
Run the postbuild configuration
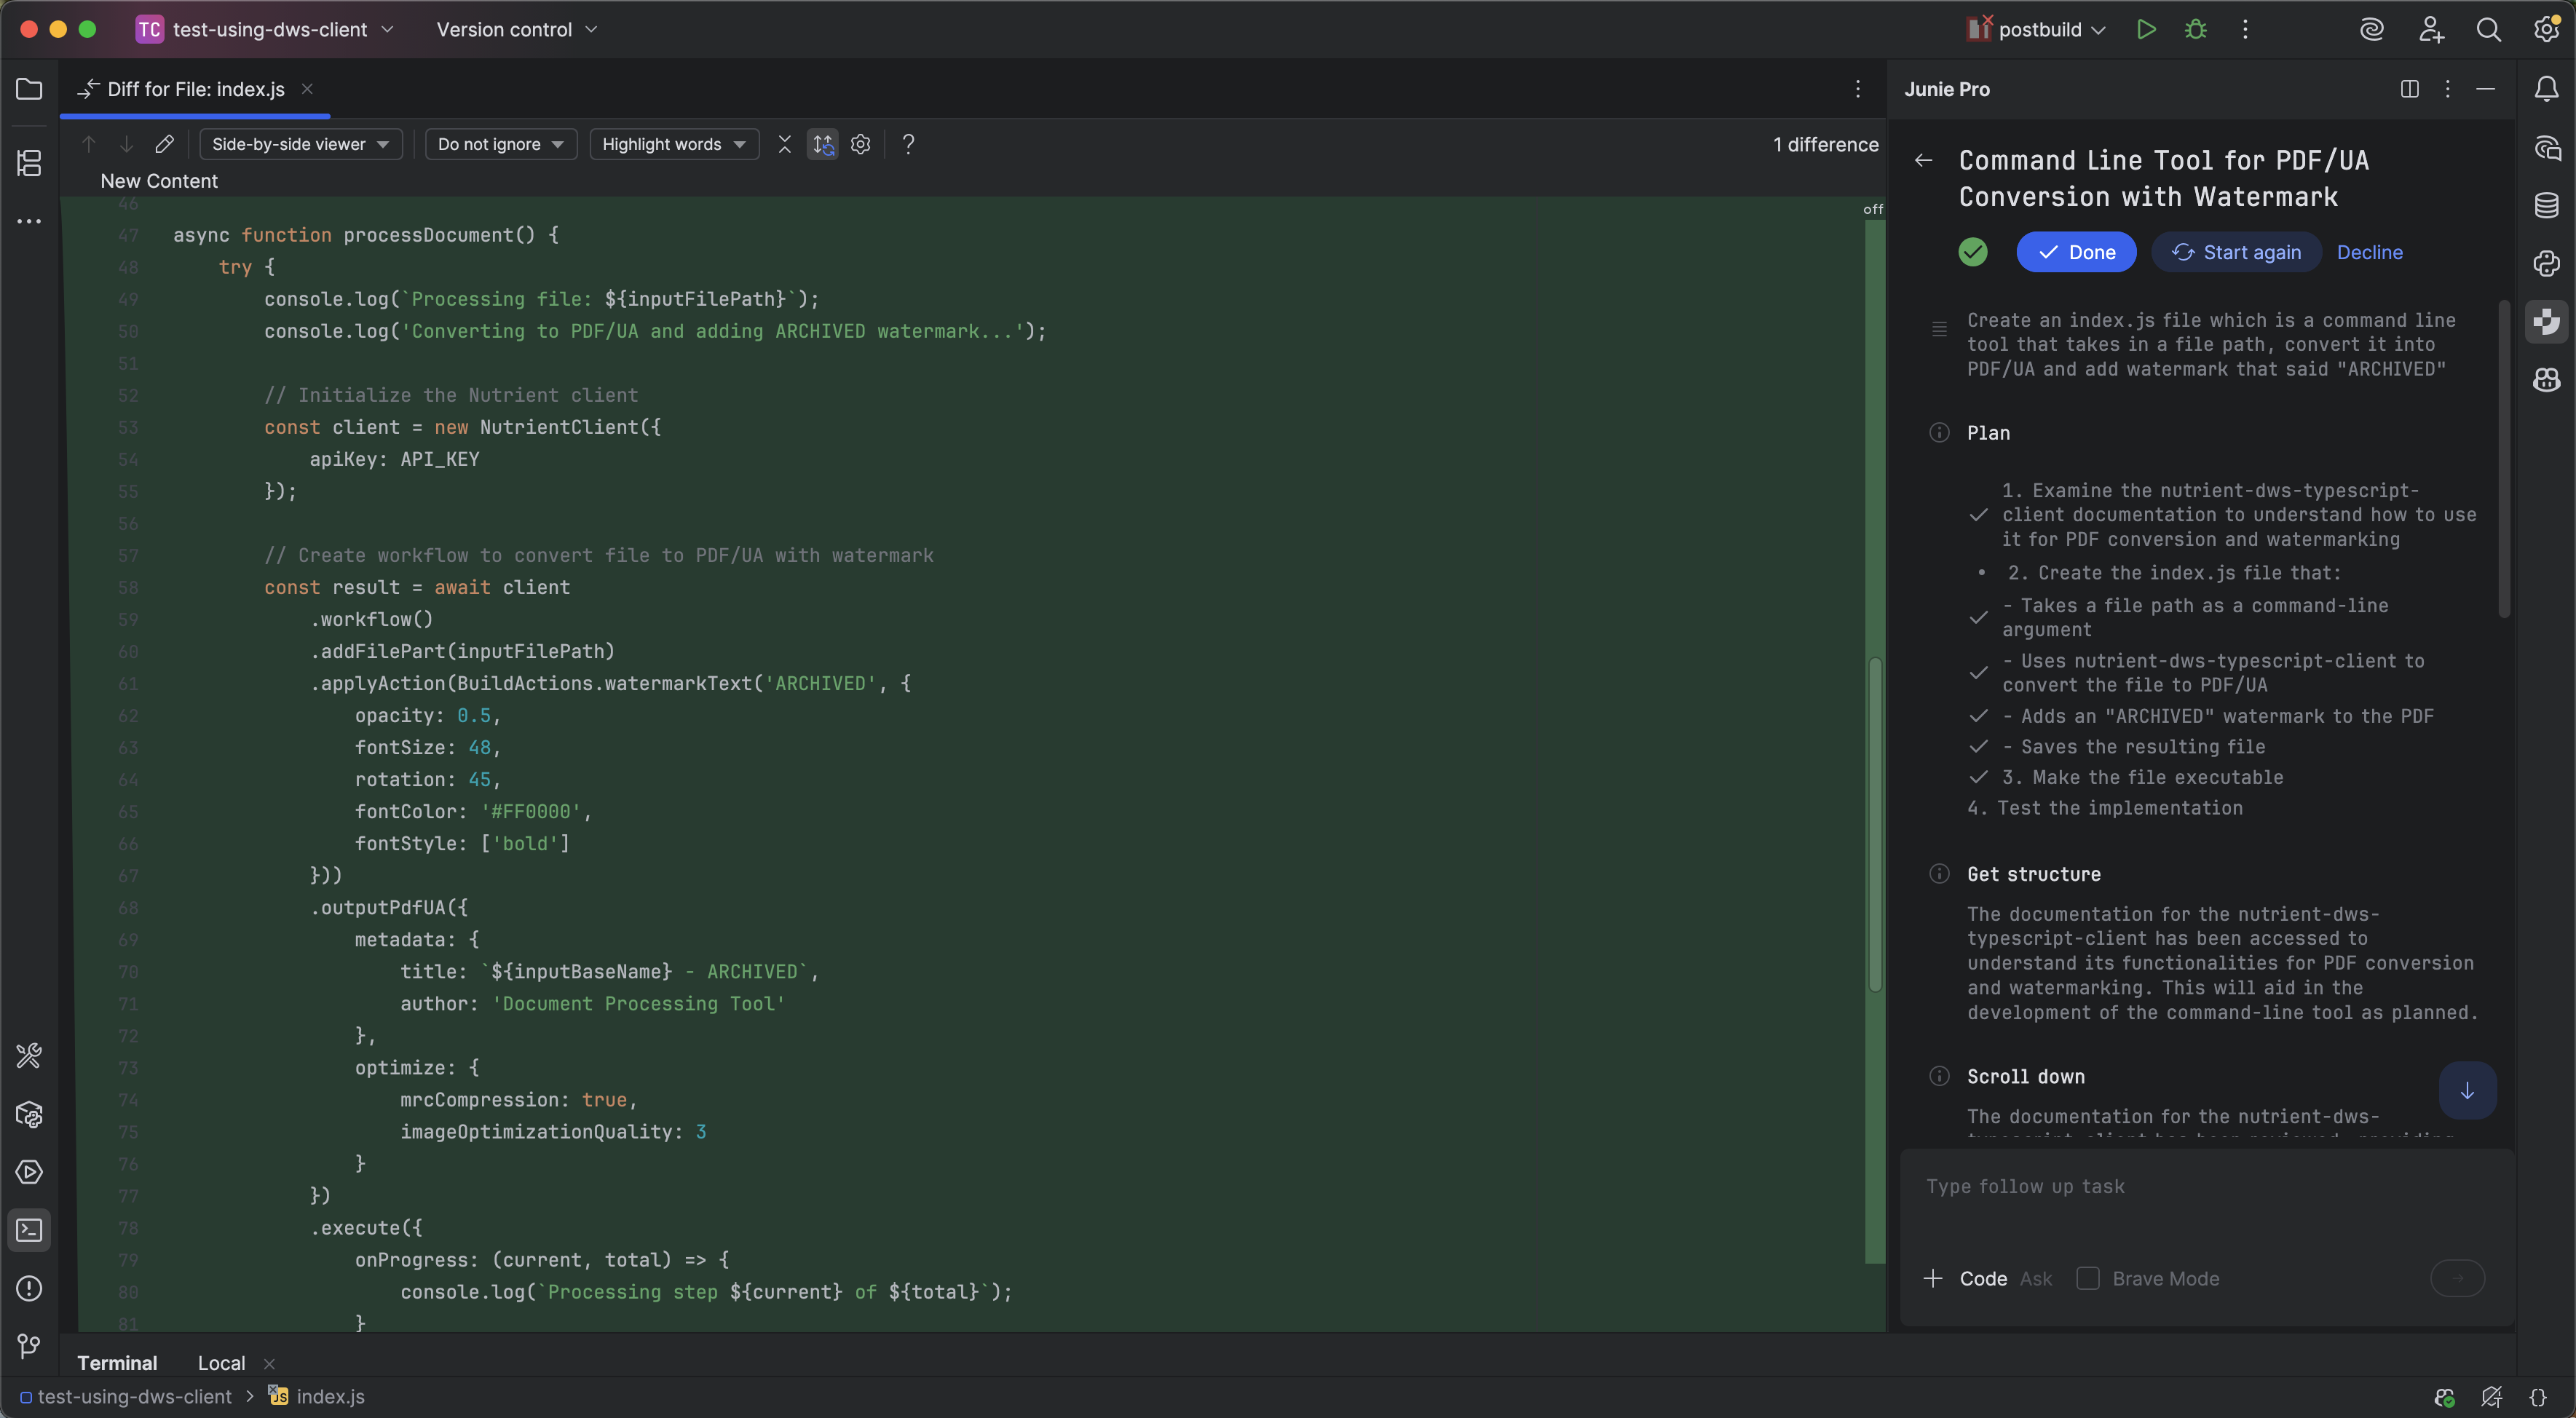pyautogui.click(x=2147, y=29)
